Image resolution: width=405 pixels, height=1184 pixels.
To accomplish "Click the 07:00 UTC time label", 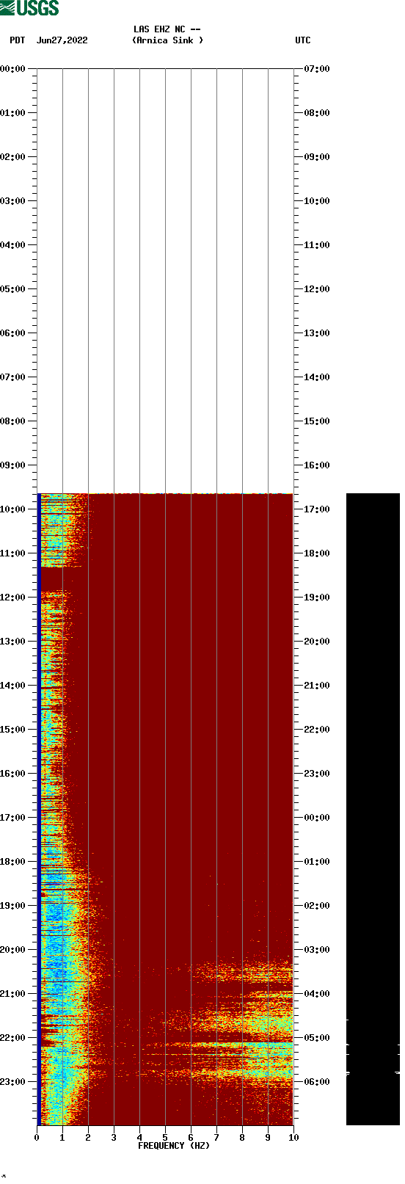I will click(x=317, y=69).
